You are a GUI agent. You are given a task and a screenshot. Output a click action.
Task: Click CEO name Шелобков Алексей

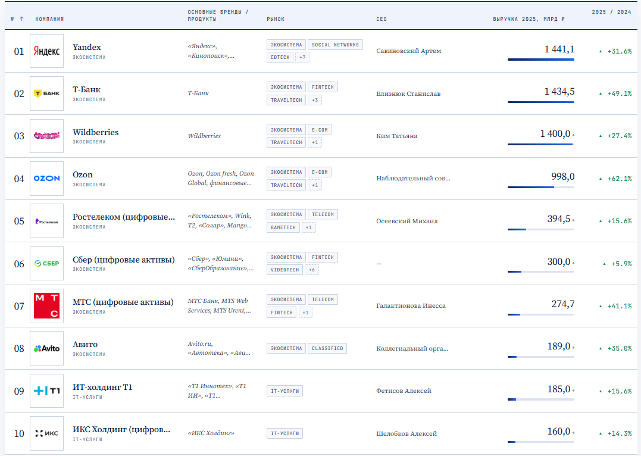point(407,433)
